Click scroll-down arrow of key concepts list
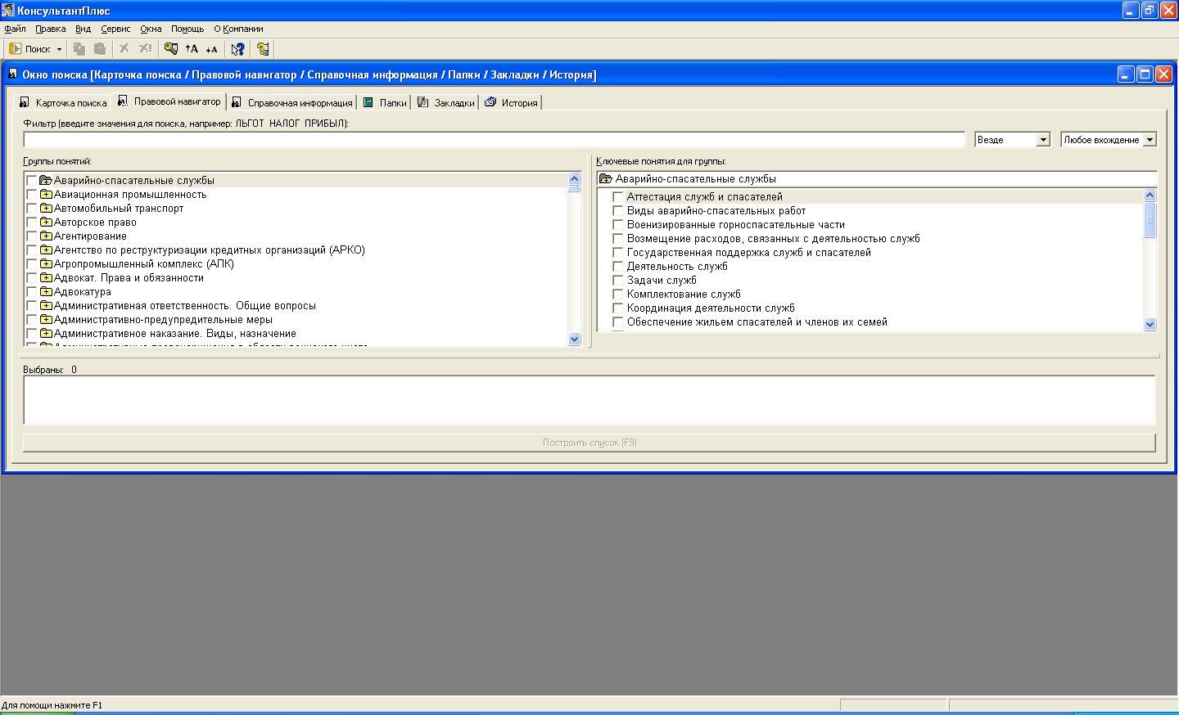This screenshot has height=715, width=1179. tap(1150, 325)
